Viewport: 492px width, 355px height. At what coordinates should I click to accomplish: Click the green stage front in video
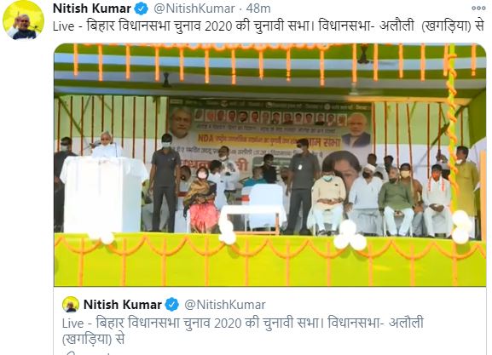tap(270, 260)
